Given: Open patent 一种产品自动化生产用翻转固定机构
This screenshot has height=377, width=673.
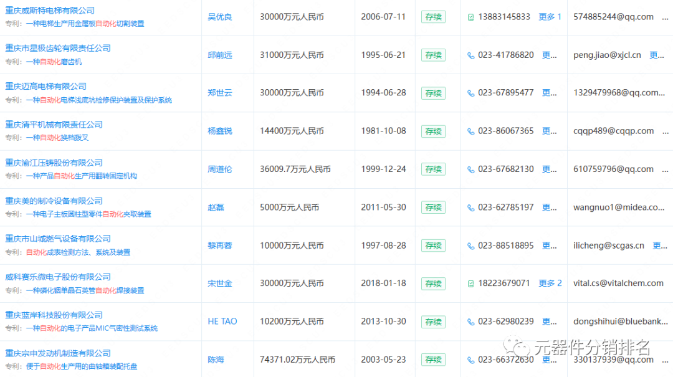Looking at the screenshot, I should pyautogui.click(x=82, y=176).
